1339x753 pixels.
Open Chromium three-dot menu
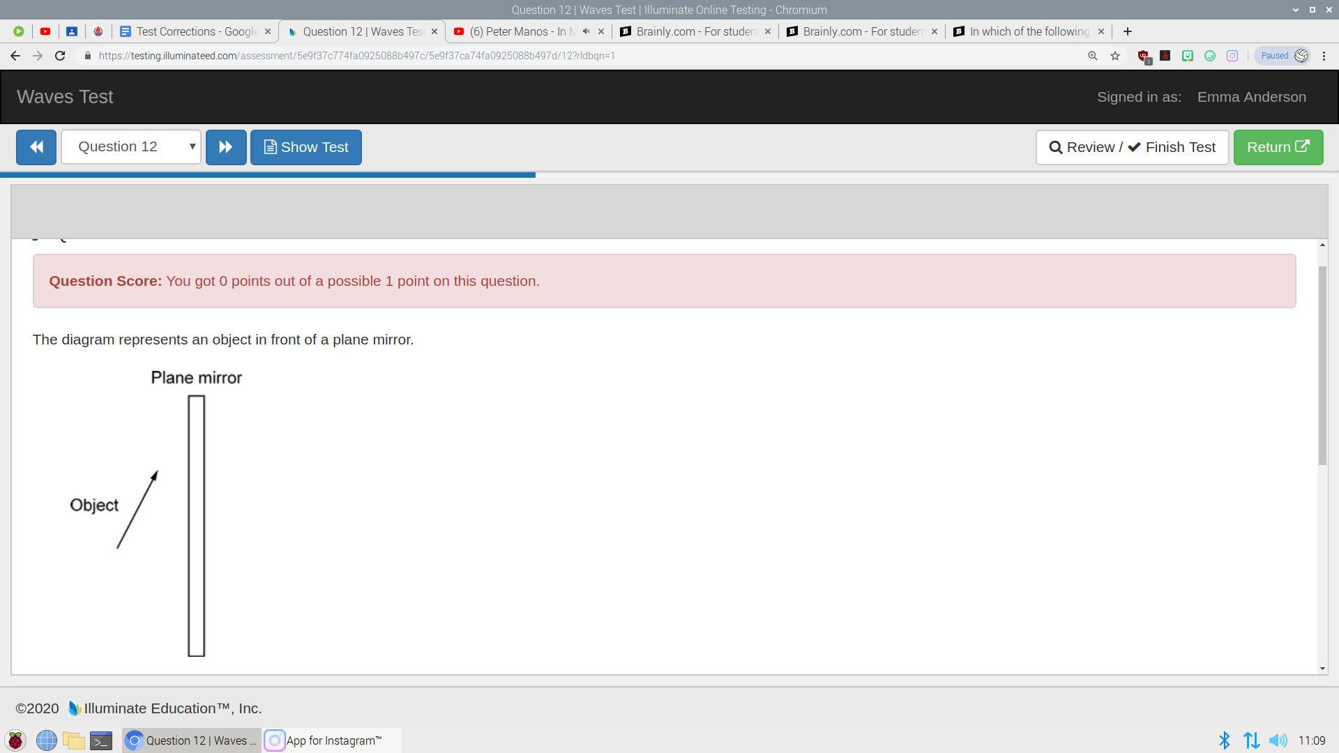pos(1324,56)
